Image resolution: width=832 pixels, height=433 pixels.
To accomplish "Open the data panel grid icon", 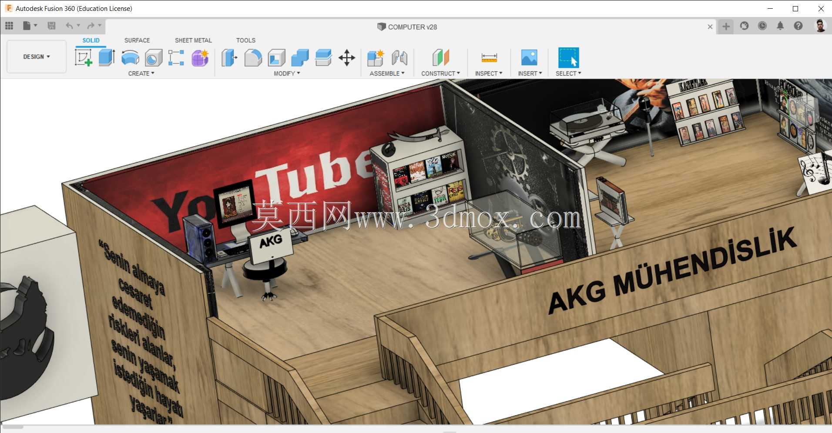I will tap(9, 26).
